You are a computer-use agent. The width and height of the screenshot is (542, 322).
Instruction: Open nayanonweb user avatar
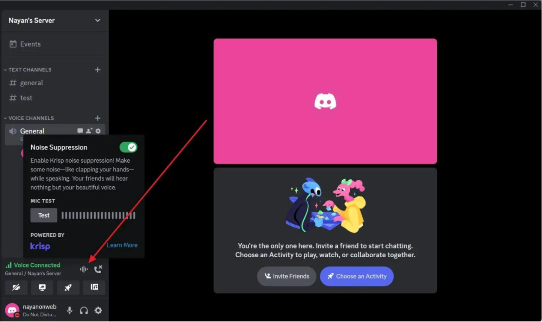point(12,310)
